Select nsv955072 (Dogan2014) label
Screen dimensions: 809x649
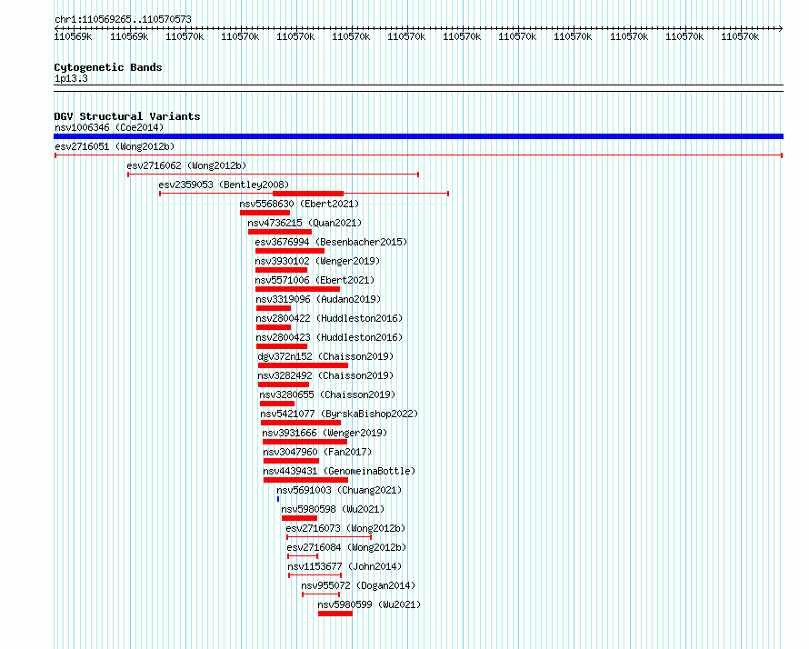pos(358,585)
